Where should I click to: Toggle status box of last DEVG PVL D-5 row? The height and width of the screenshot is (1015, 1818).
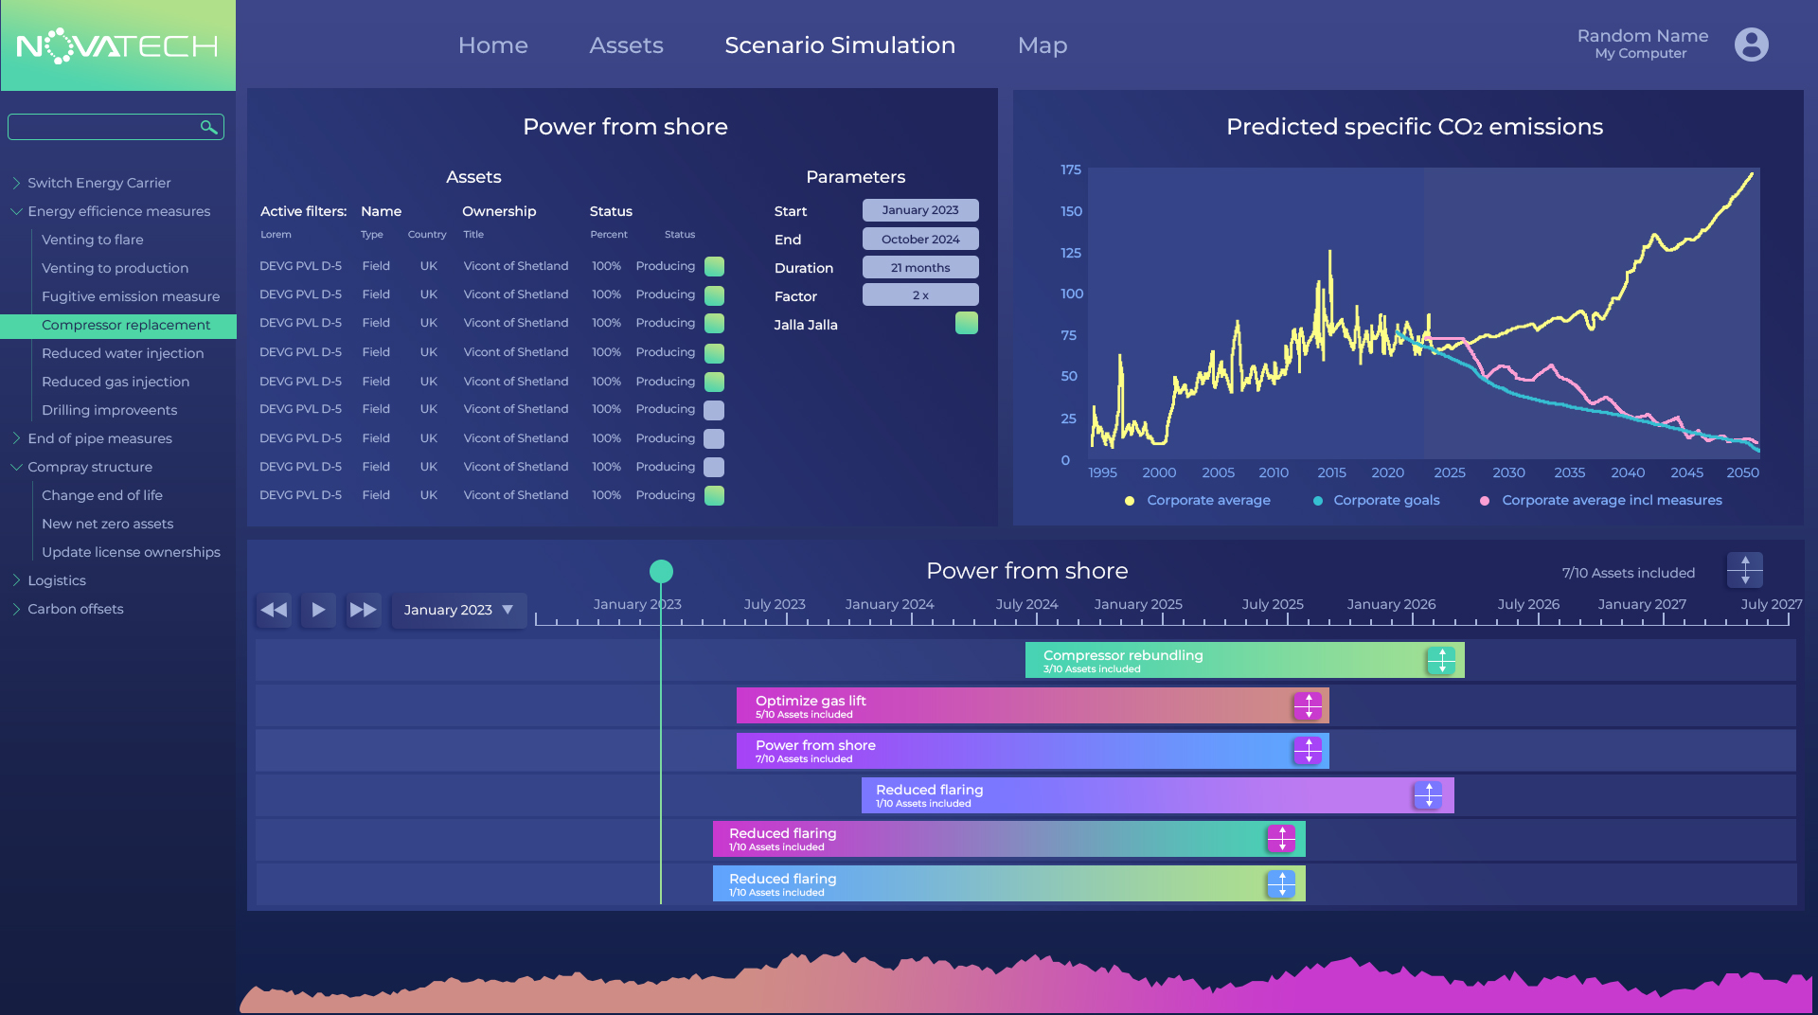coord(715,495)
